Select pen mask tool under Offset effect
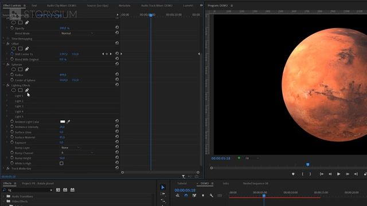Screen dimensions: 367x206 click(x=27, y=49)
